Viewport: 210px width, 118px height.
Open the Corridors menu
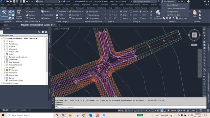[x=104, y=5]
